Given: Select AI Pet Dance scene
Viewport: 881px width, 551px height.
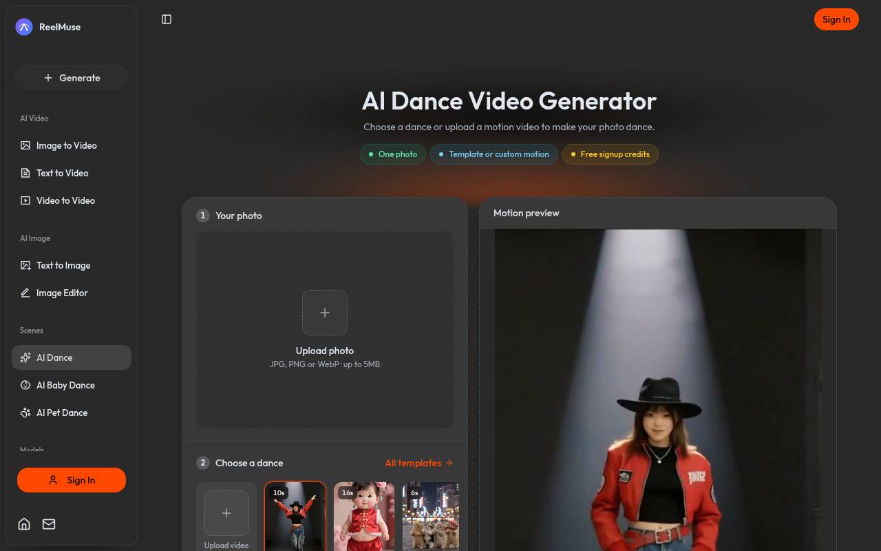Looking at the screenshot, I should click(x=72, y=413).
